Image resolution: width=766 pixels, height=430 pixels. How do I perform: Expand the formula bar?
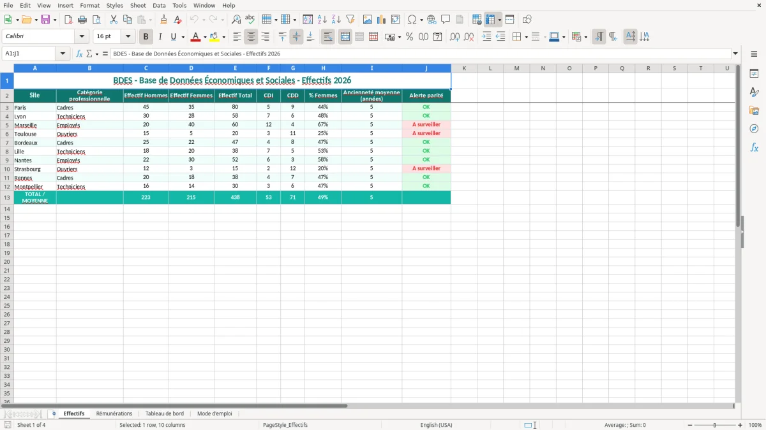(735, 54)
